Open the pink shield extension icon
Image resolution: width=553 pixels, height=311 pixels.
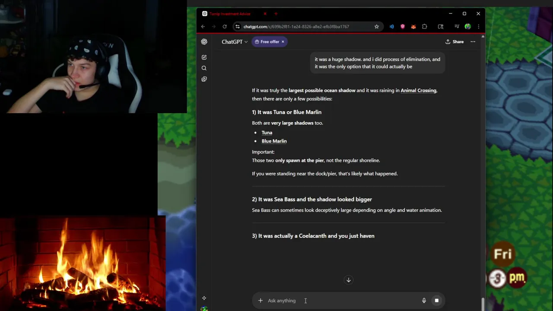pos(403,26)
